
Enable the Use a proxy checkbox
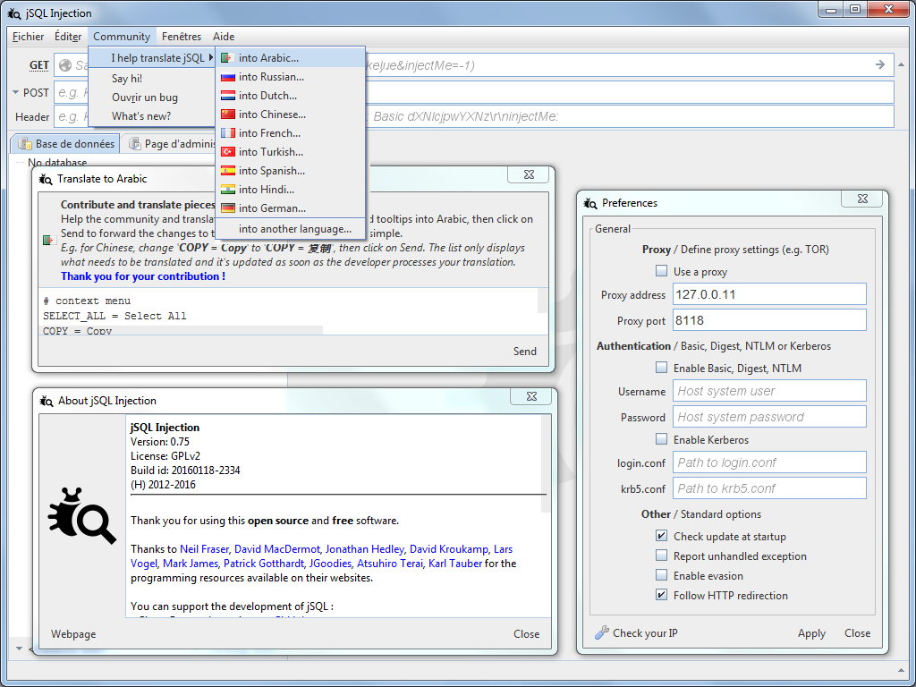click(661, 270)
